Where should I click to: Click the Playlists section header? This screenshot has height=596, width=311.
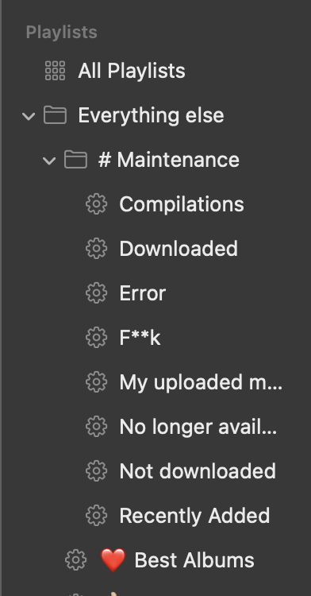tap(61, 33)
